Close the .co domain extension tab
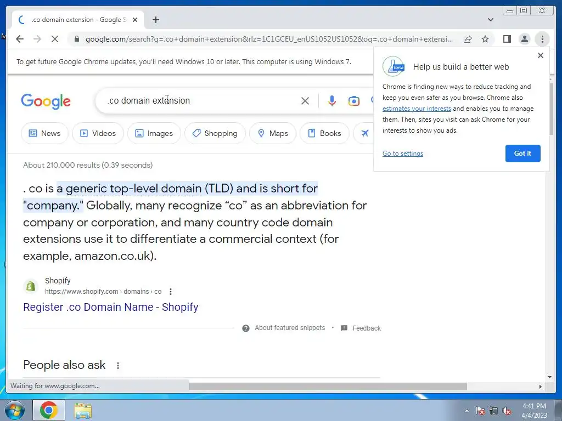The image size is (562, 421). tap(135, 20)
